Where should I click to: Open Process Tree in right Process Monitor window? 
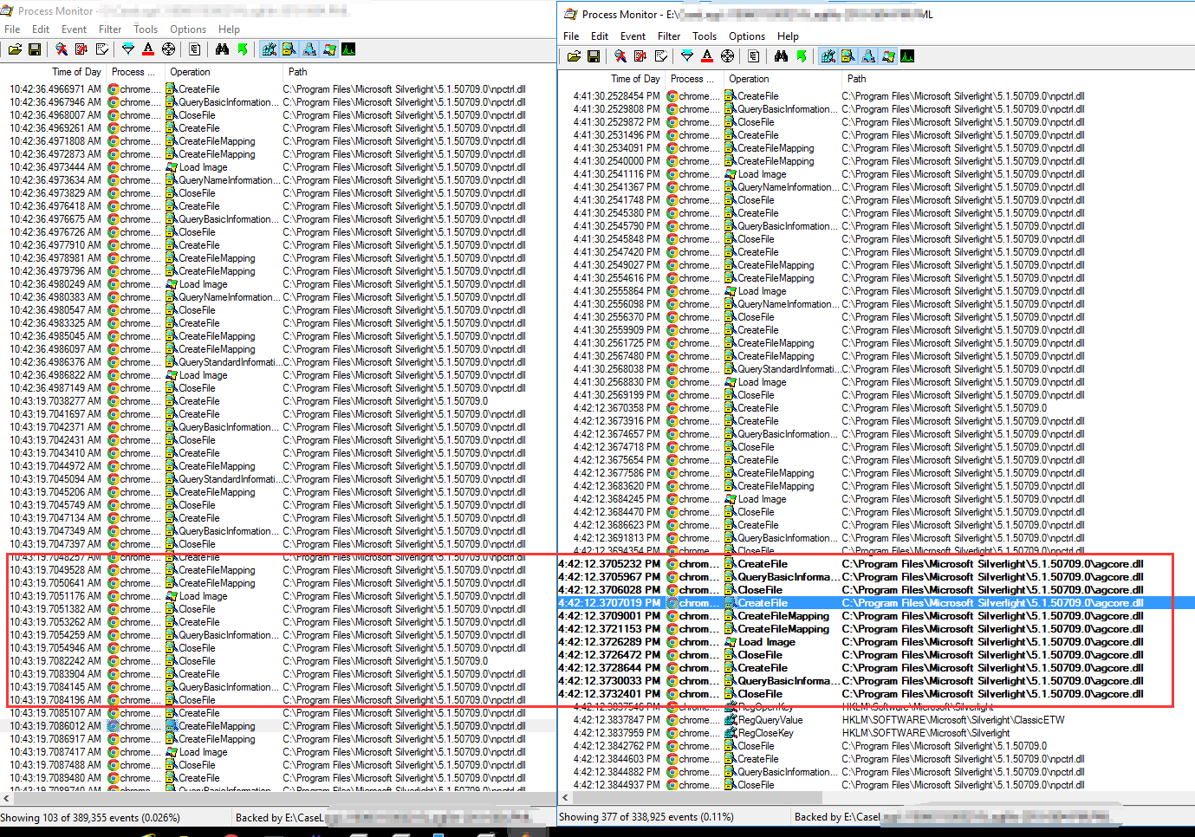point(754,56)
